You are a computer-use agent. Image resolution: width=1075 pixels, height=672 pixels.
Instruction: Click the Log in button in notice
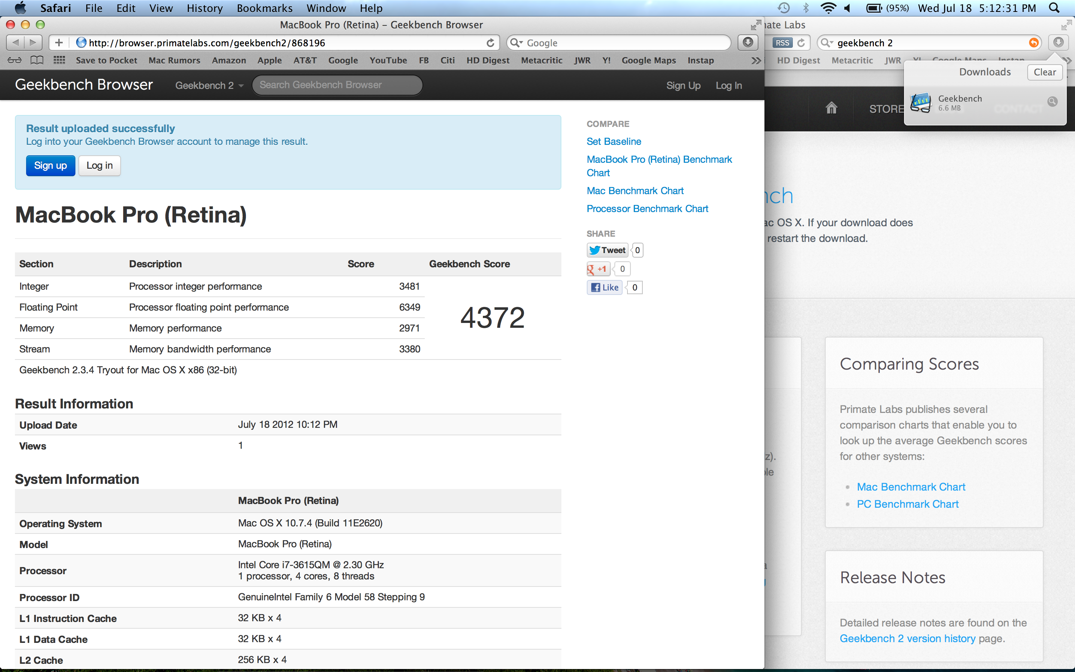pyautogui.click(x=100, y=165)
